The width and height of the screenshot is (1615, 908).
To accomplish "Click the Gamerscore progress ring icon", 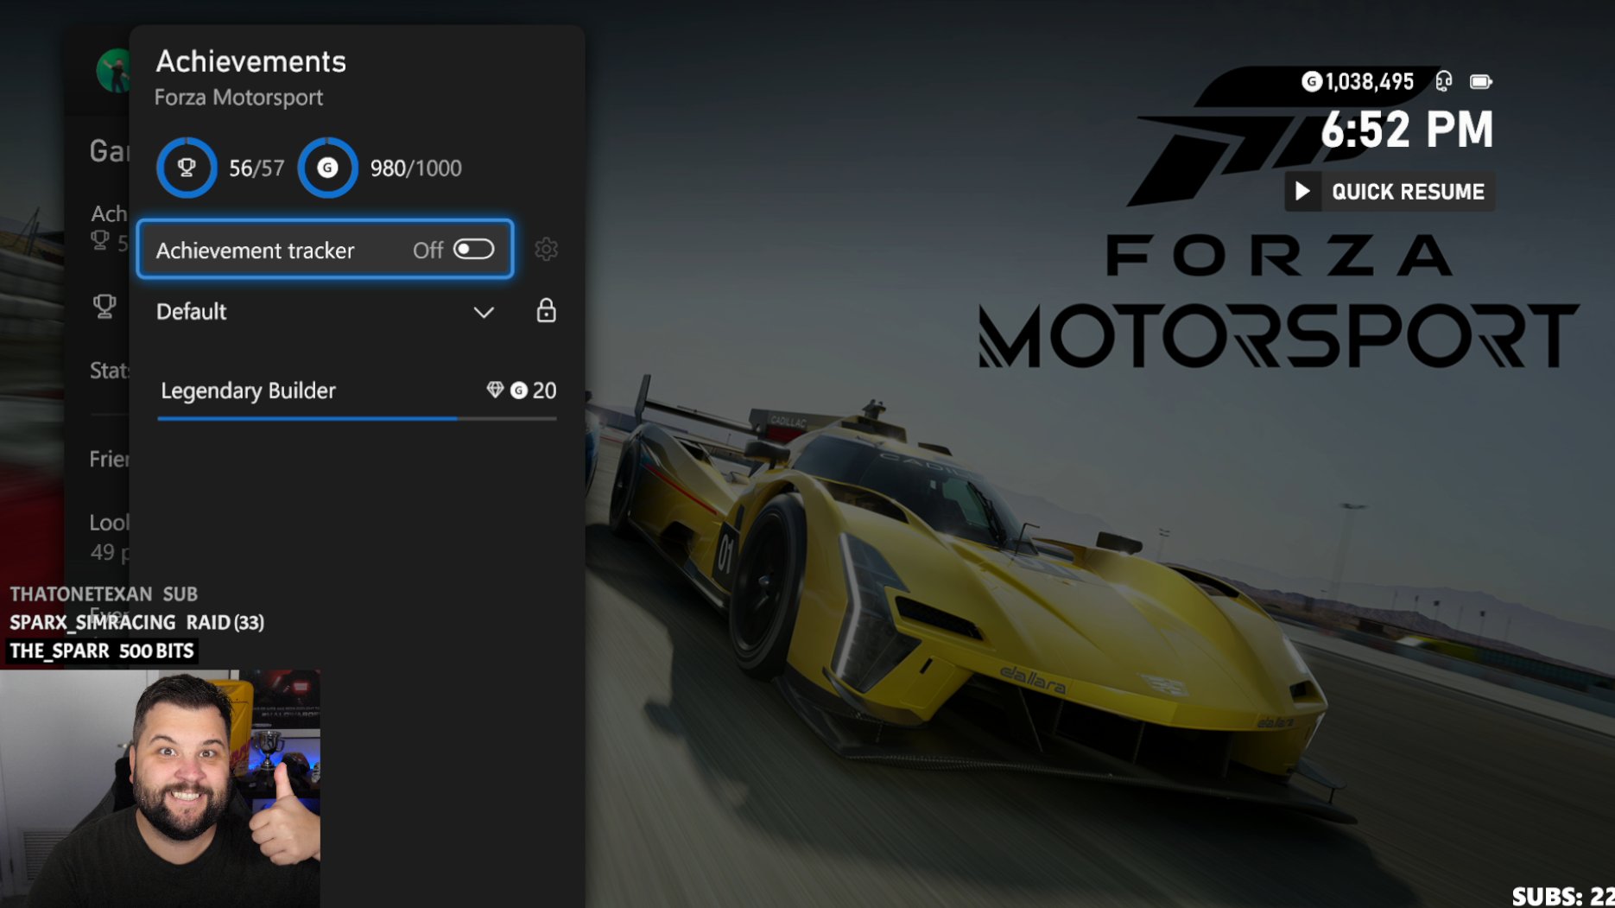I will (327, 168).
